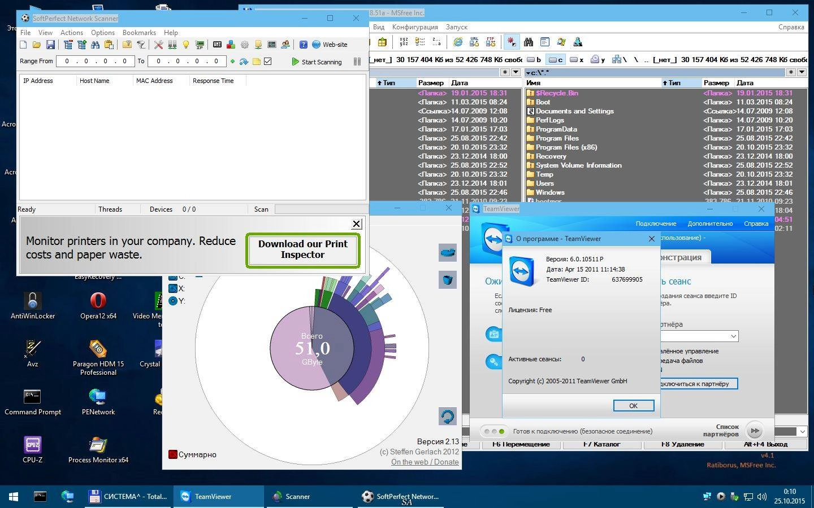Open the TeamViewer partner list arrow button
This screenshot has height=508, width=814.
tap(755, 431)
